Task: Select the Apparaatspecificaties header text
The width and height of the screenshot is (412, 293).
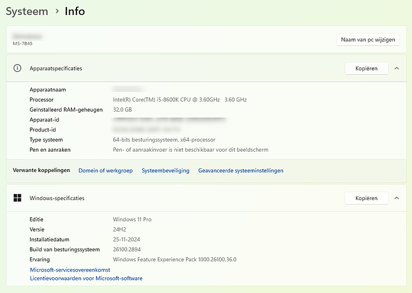Action: (x=56, y=68)
